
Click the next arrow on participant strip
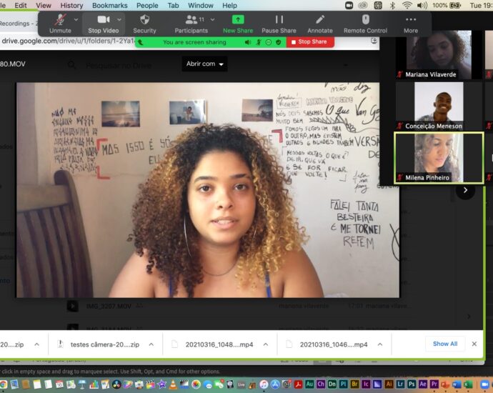(x=465, y=190)
